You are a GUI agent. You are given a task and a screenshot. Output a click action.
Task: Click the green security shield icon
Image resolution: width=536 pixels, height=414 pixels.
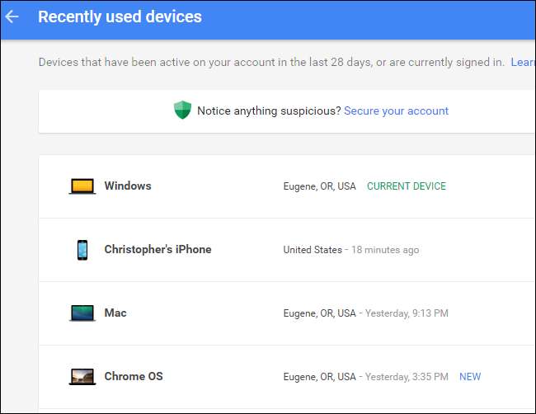click(x=182, y=111)
